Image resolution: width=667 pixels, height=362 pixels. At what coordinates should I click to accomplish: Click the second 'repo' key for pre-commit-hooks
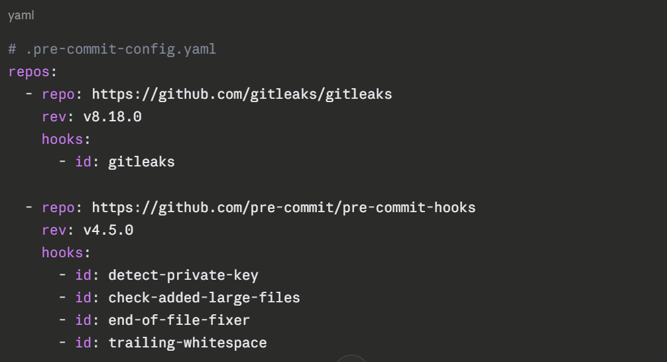coord(58,208)
